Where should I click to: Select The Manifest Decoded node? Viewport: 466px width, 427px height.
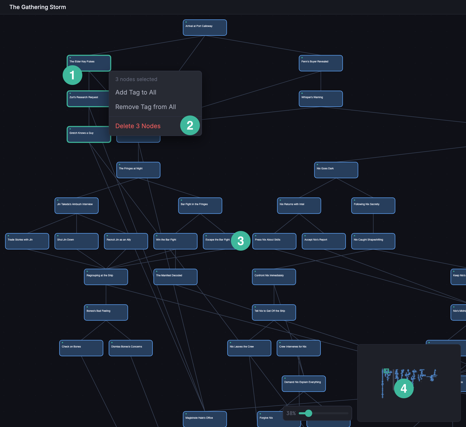[x=175, y=277]
